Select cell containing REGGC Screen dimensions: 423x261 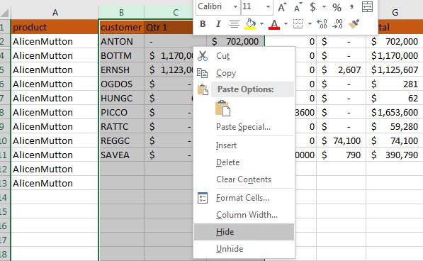pos(121,140)
